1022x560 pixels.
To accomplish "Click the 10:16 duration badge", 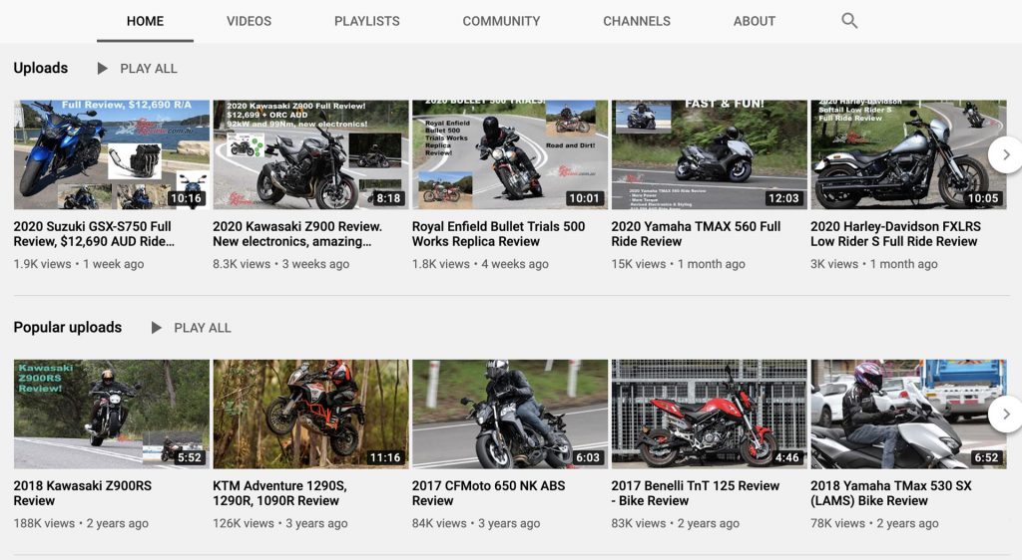I will point(187,198).
